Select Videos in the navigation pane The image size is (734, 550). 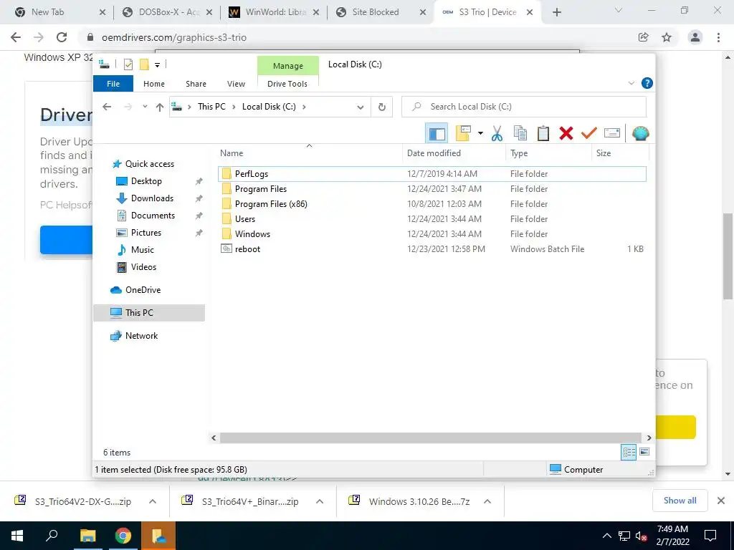143,267
